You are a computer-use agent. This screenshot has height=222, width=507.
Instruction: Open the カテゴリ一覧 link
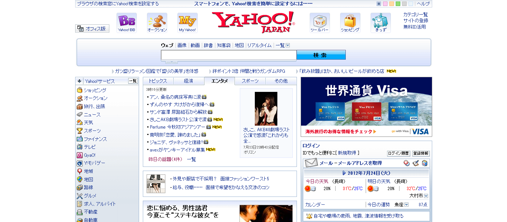(x=416, y=15)
